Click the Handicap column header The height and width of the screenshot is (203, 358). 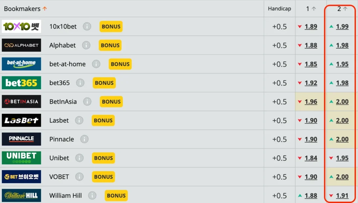point(279,9)
